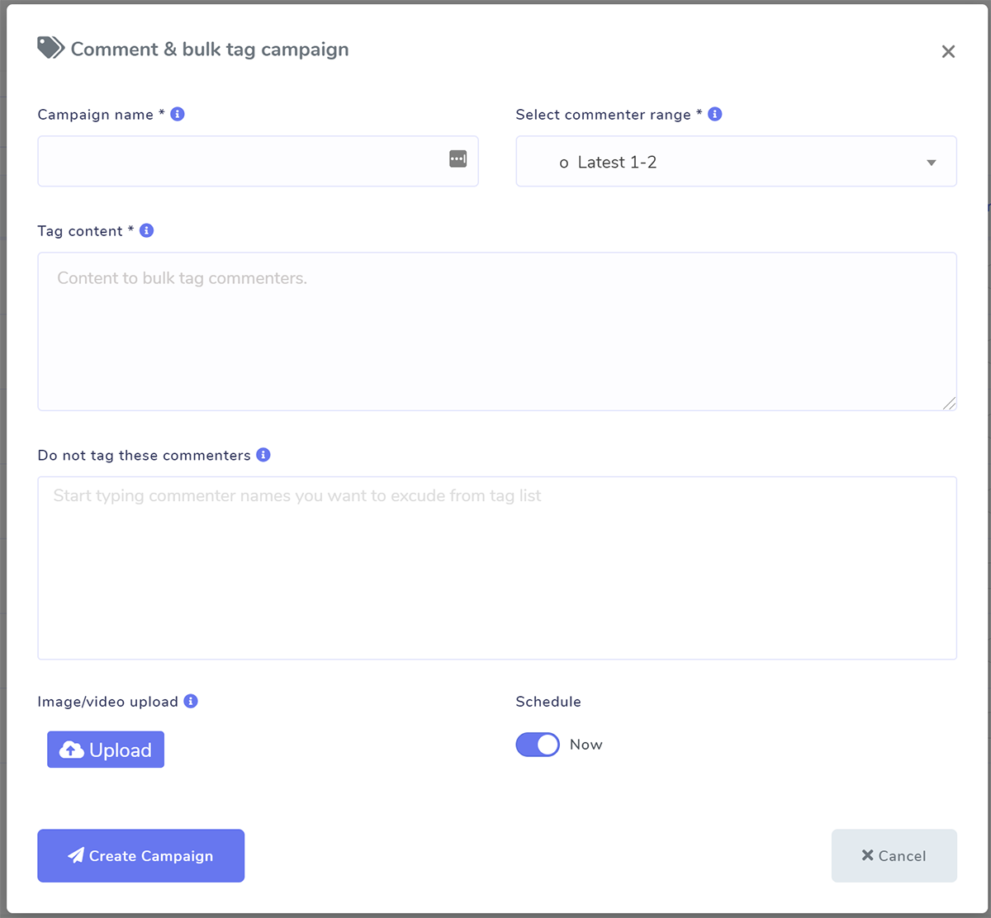This screenshot has width=991, height=918.
Task: Click the cloud icon on the Upload button
Action: pyautogui.click(x=70, y=750)
